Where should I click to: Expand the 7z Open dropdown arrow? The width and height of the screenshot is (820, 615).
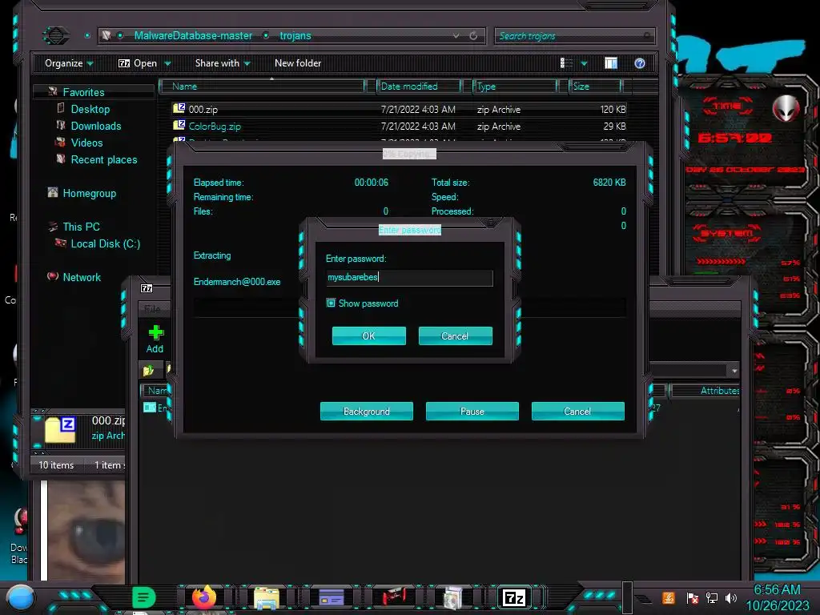[168, 64]
